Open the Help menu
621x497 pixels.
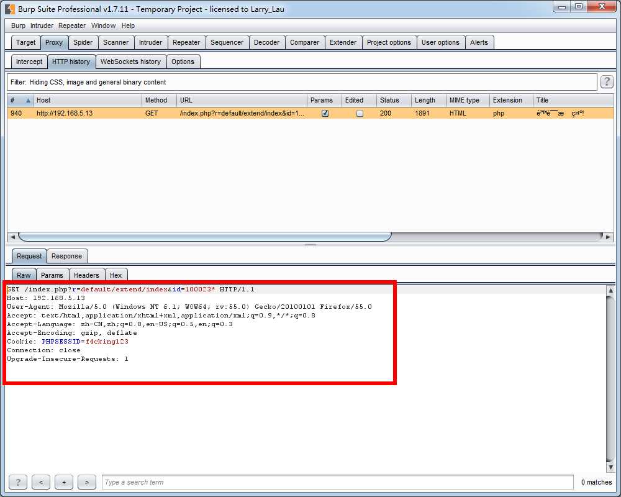(x=128, y=25)
